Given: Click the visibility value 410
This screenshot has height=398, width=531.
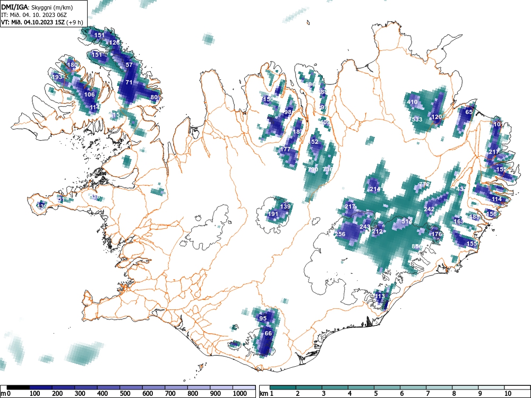Looking at the screenshot, I should [412, 102].
